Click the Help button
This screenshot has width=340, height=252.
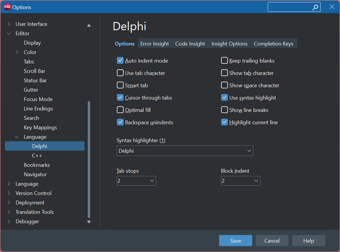coord(309,241)
